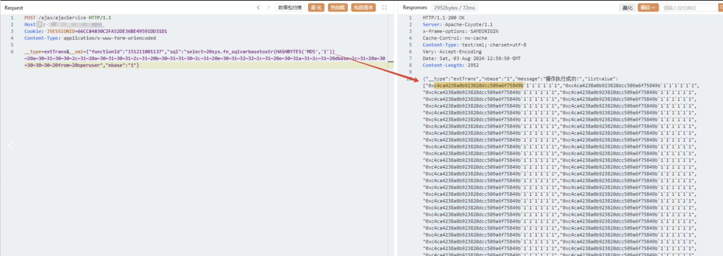
Task: Click the Request panel title
Action: pyautogui.click(x=14, y=8)
